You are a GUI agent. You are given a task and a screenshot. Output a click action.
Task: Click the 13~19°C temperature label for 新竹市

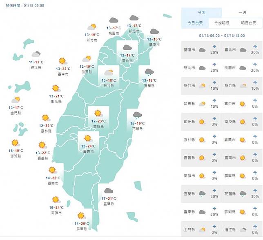[x=91, y=35]
